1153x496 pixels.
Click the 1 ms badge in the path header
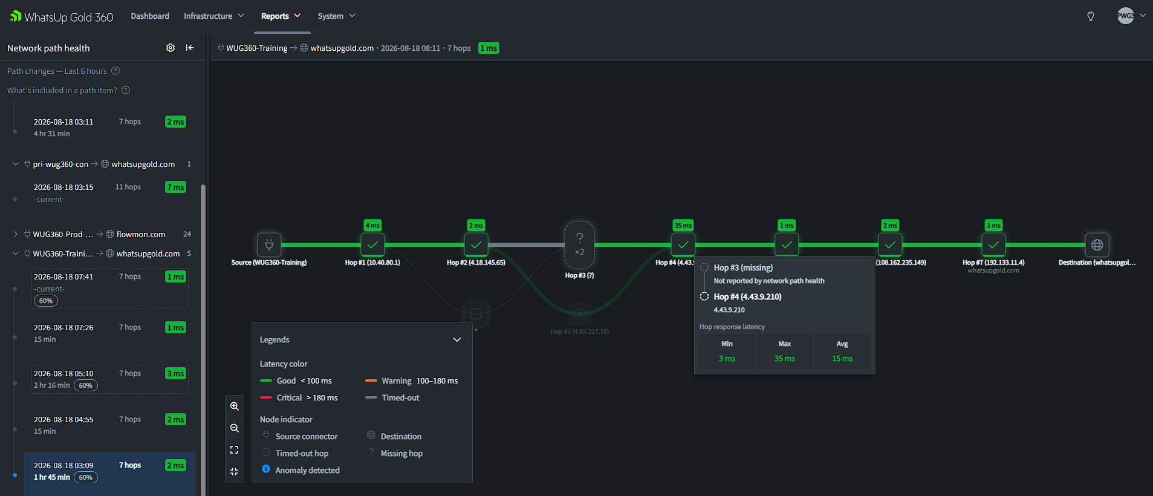(x=489, y=48)
